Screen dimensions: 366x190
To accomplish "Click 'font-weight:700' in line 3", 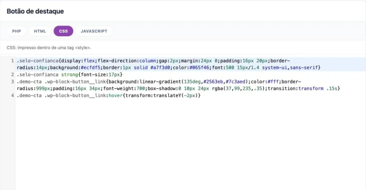I will click(x=124, y=89).
